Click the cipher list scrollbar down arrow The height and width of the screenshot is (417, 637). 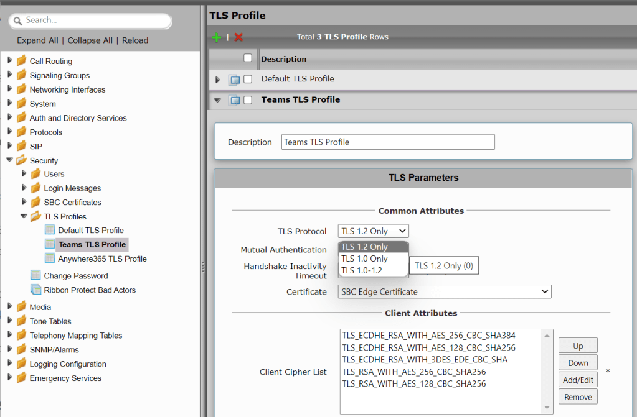(x=548, y=408)
